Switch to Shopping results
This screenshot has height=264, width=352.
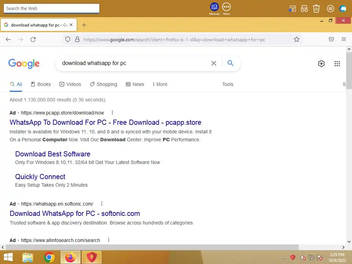coord(103,85)
